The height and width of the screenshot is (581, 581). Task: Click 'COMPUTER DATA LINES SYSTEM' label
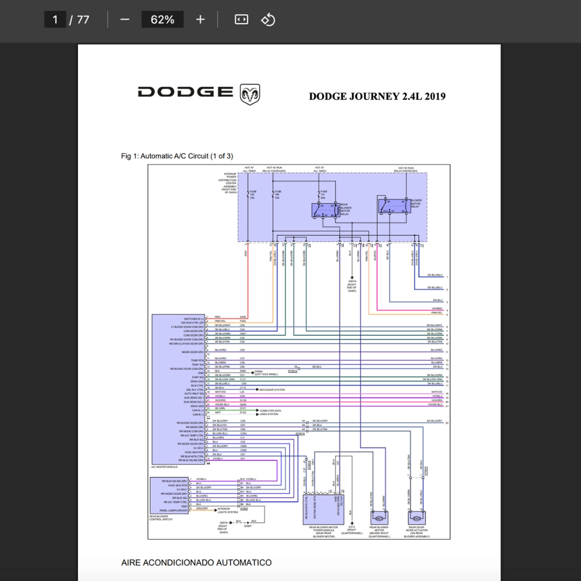click(270, 413)
